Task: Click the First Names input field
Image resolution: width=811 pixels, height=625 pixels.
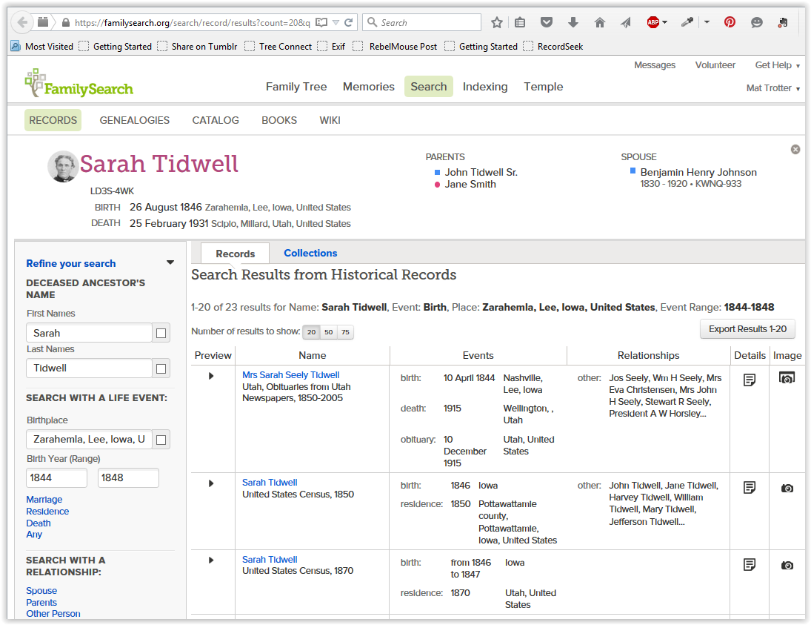Action: (x=89, y=333)
